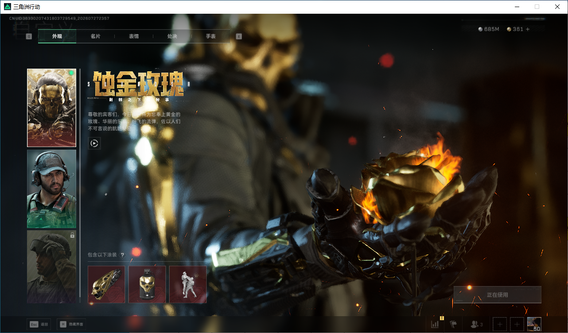Image resolution: width=568 pixels, height=333 pixels.
Task: View the skull-faced grenade canister item
Action: coord(147,284)
